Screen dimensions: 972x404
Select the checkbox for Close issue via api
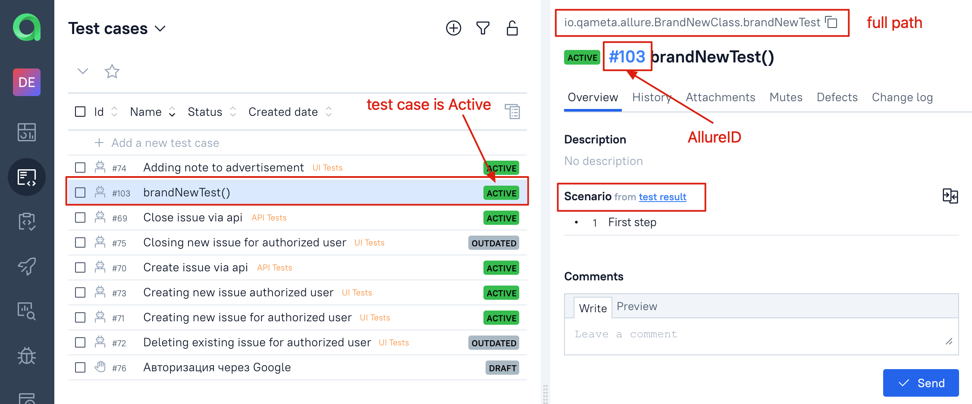pos(80,218)
